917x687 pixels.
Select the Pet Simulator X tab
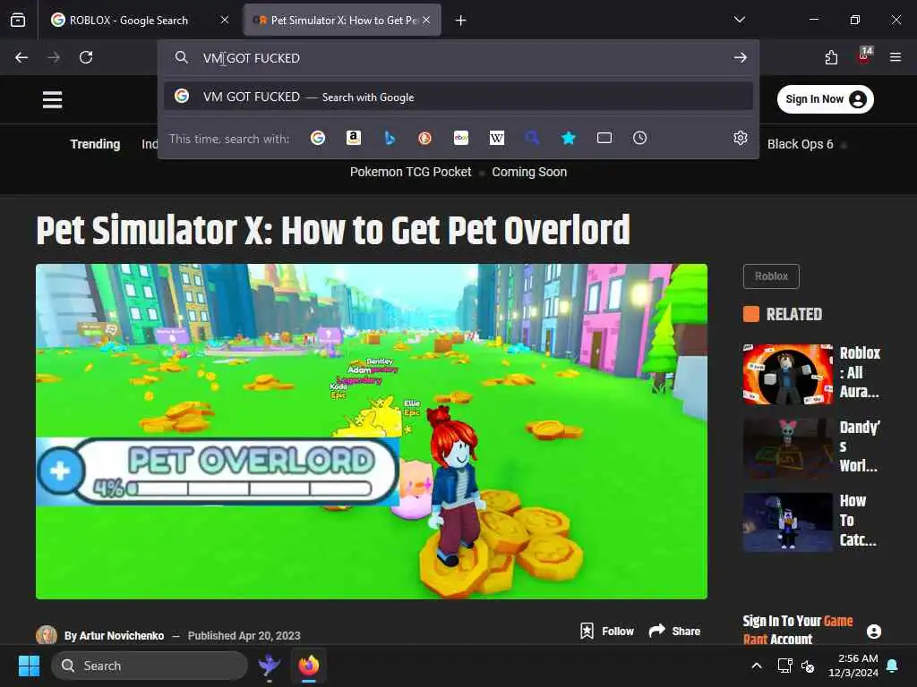pos(341,20)
